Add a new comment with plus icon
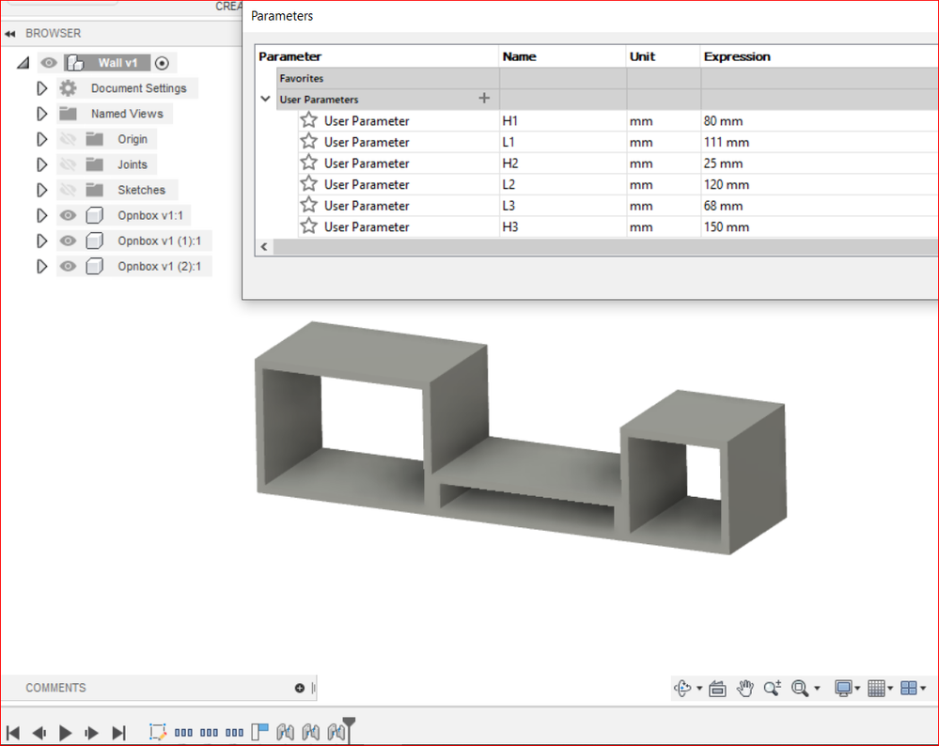939x746 pixels. click(x=300, y=688)
